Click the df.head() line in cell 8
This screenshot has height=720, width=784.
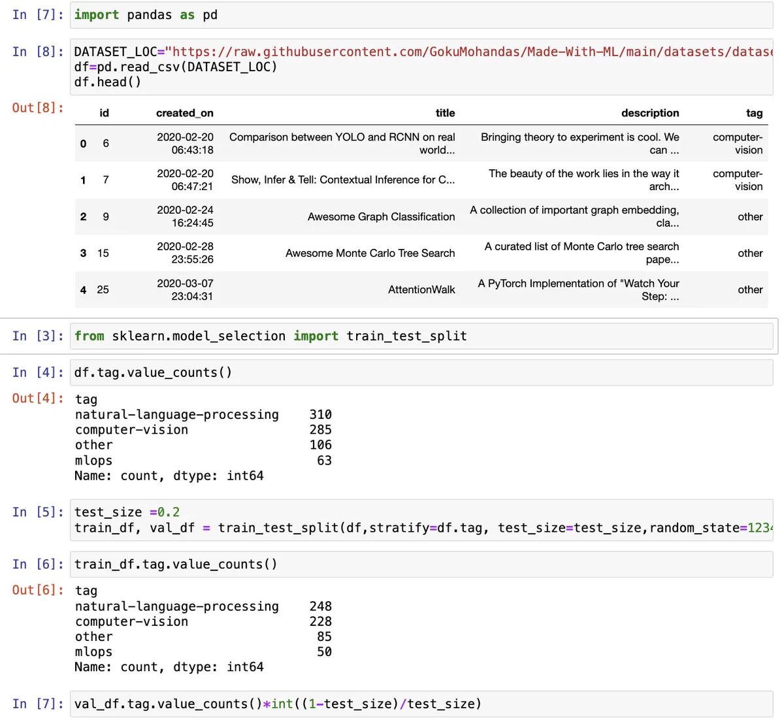(108, 82)
